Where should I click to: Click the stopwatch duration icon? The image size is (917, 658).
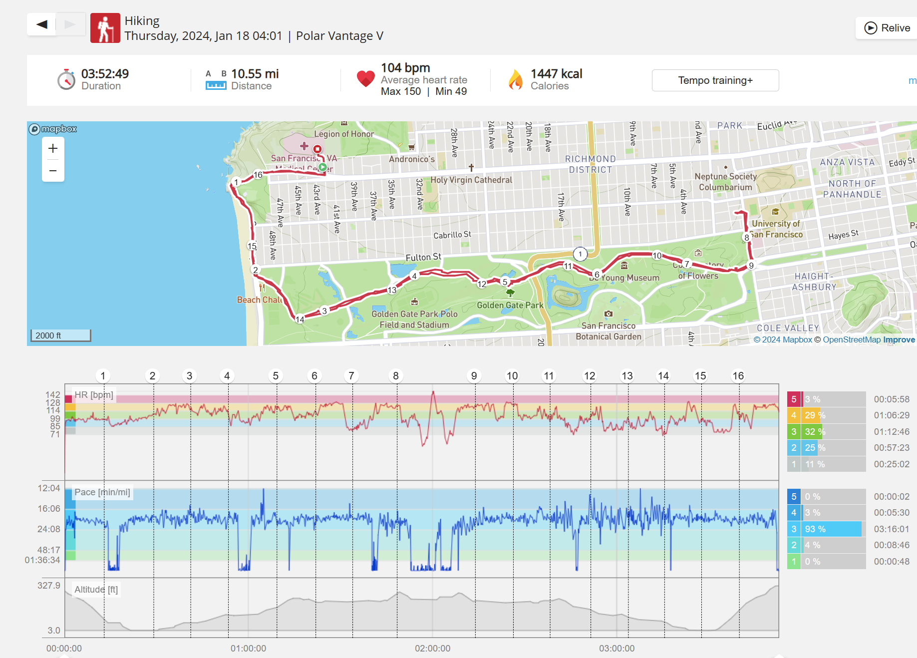coord(66,80)
